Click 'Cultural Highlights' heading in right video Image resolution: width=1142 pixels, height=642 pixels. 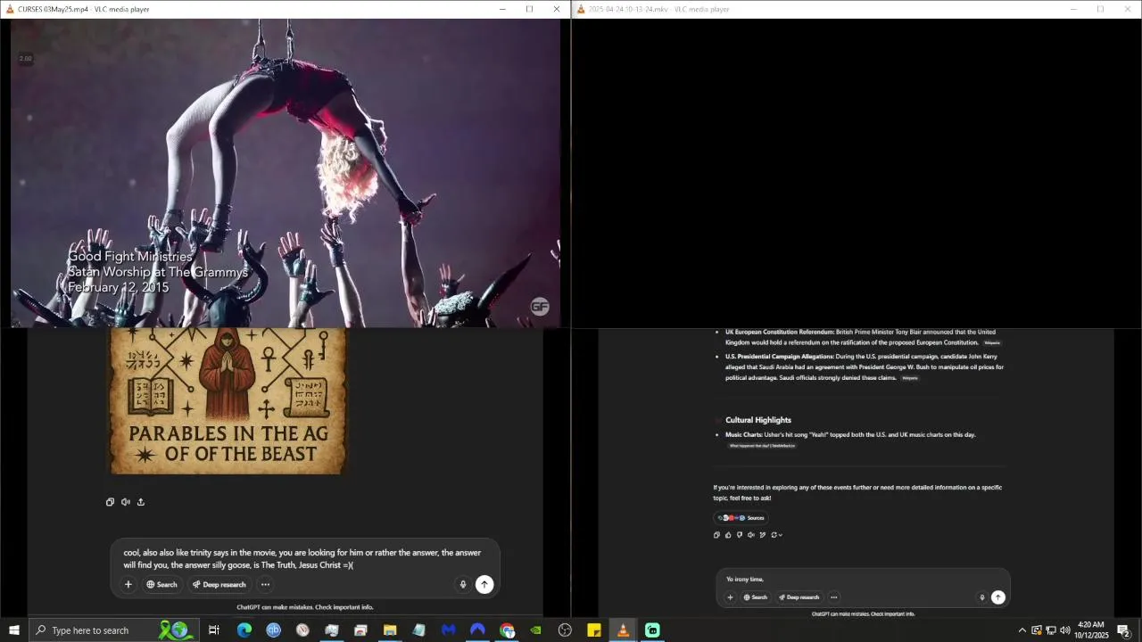[x=758, y=420]
